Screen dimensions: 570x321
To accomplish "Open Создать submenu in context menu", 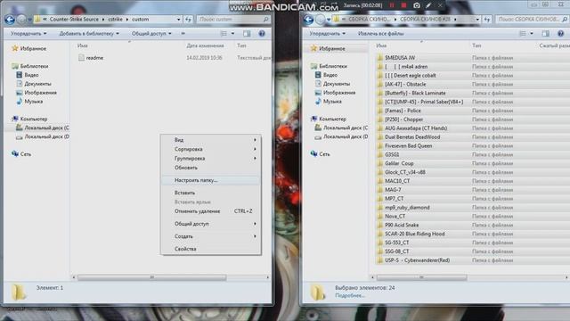I will pos(211,236).
